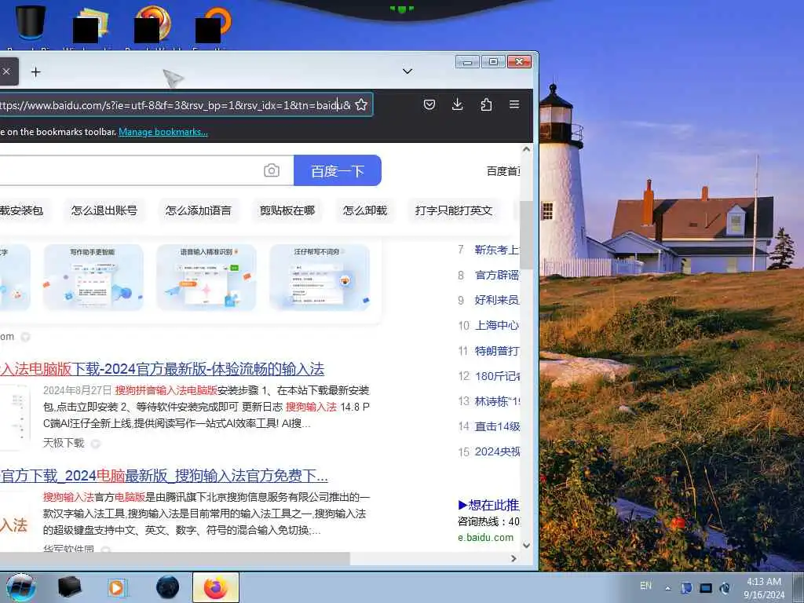Open the Save to Pocket icon
The width and height of the screenshot is (804, 603).
click(x=429, y=104)
